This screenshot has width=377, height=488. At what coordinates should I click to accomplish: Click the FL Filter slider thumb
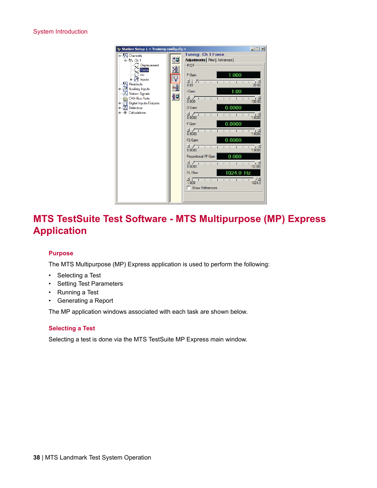coord(256,179)
